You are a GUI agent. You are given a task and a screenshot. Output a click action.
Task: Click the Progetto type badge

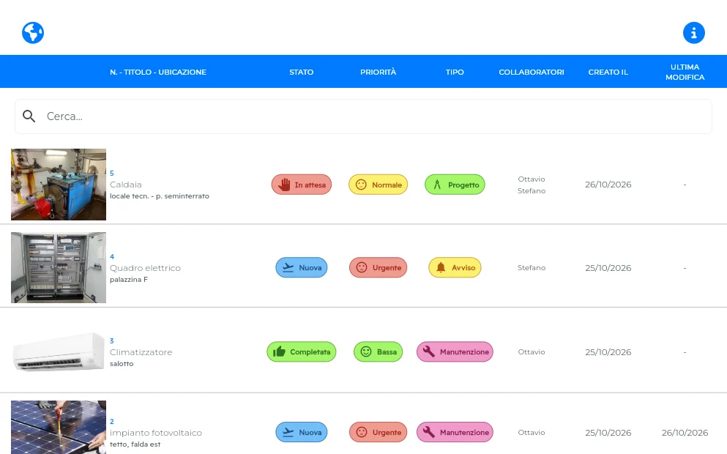[x=455, y=185]
